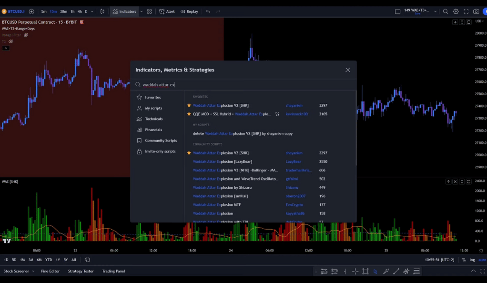Select the 4h timeframe

[x=80, y=11]
